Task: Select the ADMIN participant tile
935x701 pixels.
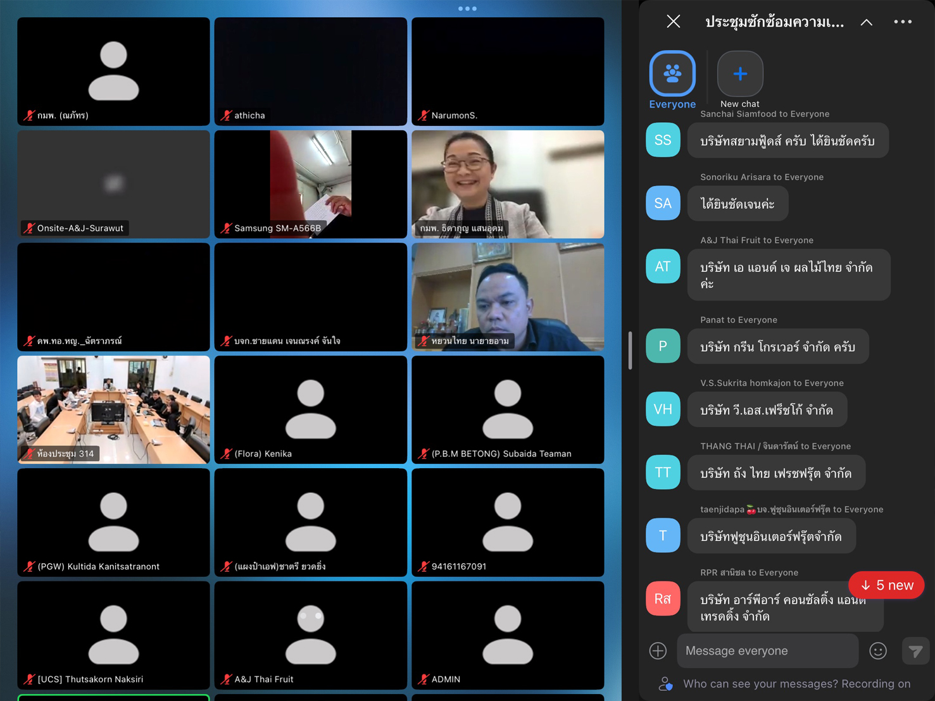Action: (x=508, y=635)
